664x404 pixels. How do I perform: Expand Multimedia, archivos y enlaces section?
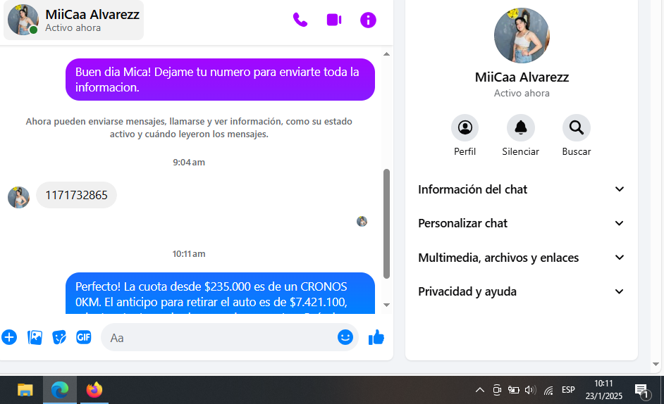(x=521, y=258)
